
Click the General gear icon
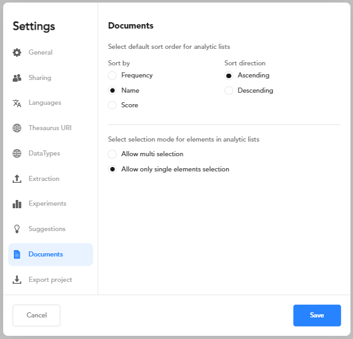point(17,52)
